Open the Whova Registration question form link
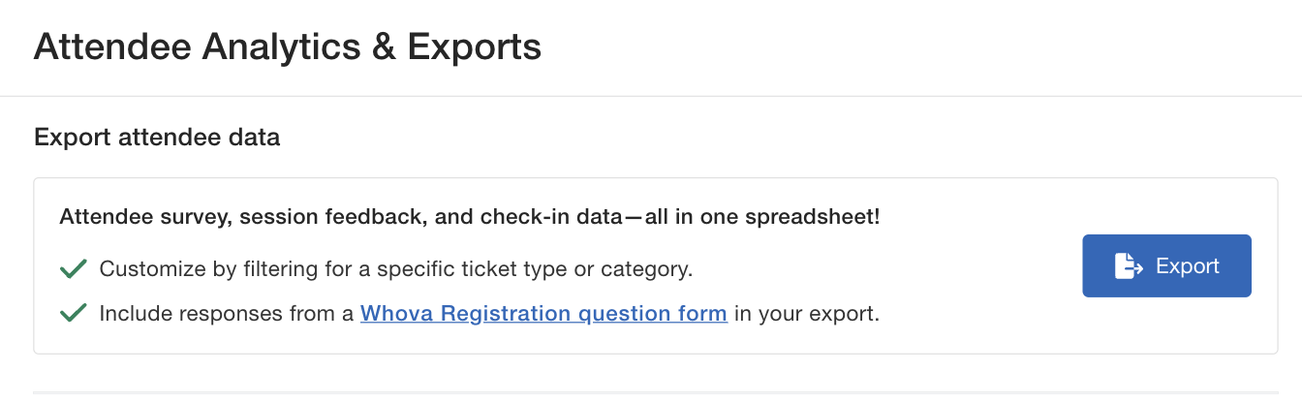Screen dimensions: 1302x403 pos(543,314)
